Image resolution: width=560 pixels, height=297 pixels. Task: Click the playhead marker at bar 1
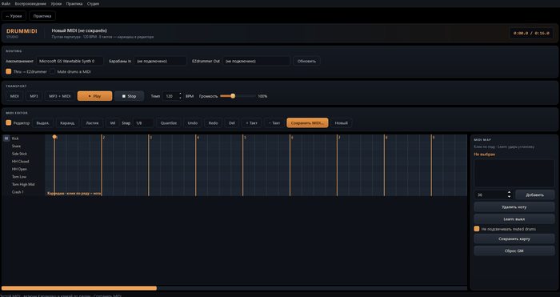click(x=54, y=137)
